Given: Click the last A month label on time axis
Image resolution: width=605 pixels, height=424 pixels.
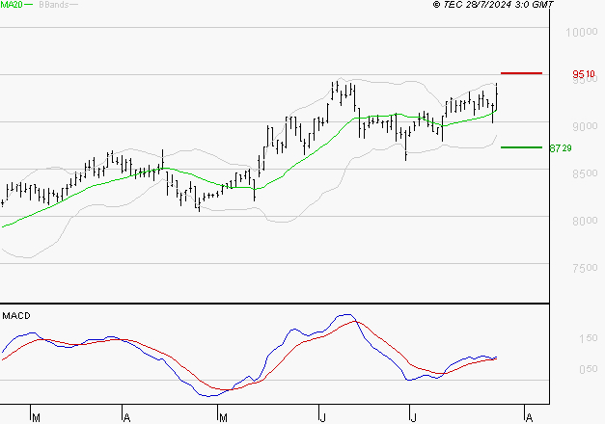Looking at the screenshot, I should (530, 418).
